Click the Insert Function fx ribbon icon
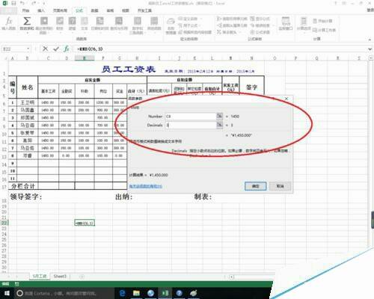 (9, 23)
